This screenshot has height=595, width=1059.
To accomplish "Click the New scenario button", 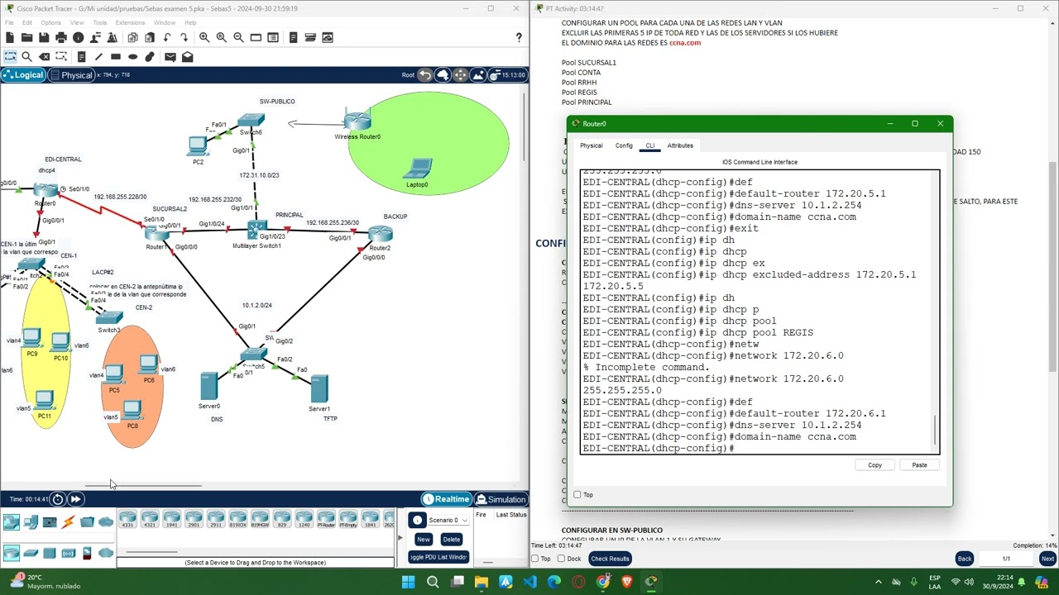I will (x=424, y=540).
